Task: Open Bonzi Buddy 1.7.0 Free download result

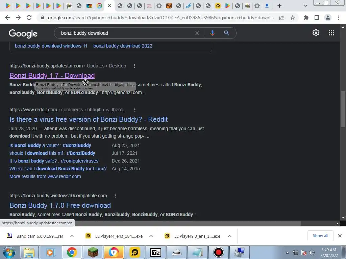Action: [x=60, y=205]
